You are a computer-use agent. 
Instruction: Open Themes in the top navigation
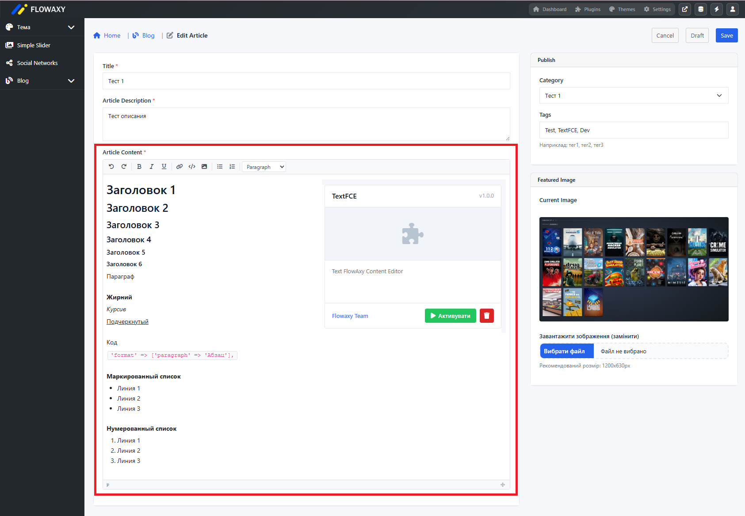click(x=622, y=9)
